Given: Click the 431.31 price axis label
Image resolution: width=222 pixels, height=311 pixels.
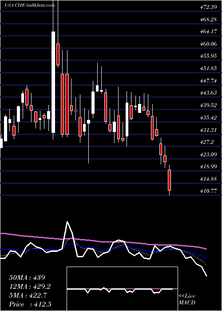Looking at the screenshot, I should tap(208, 130).
